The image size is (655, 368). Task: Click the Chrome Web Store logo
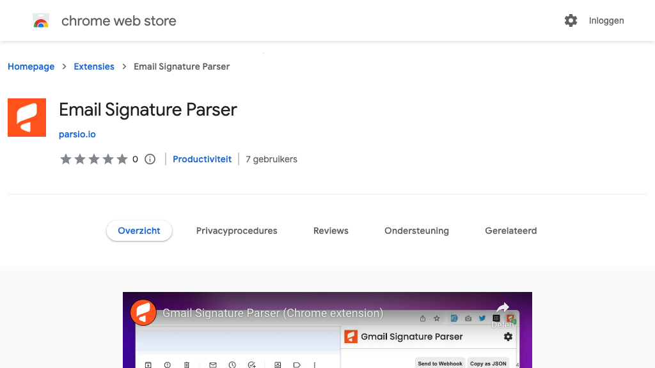41,20
